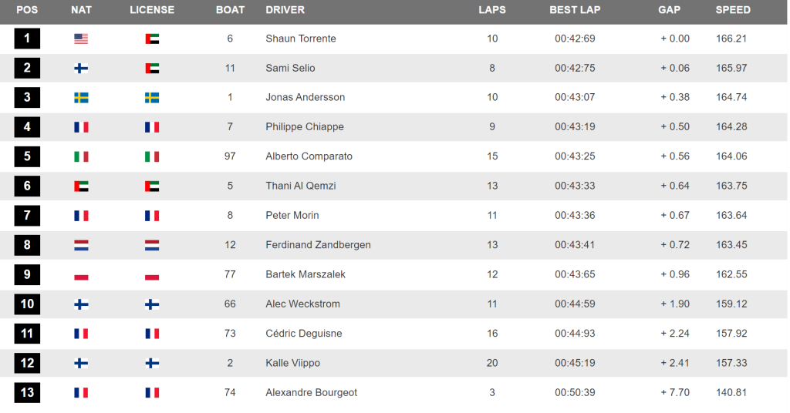Click the French license flag for Philippe Chiappe
This screenshot has width=790, height=413.
pyautogui.click(x=152, y=127)
